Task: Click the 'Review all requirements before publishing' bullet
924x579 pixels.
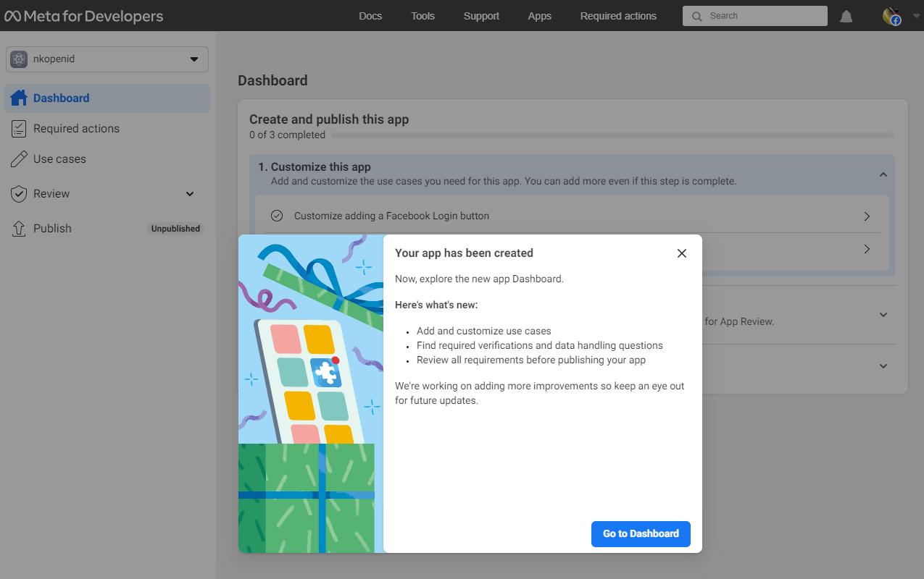Action: pos(531,360)
